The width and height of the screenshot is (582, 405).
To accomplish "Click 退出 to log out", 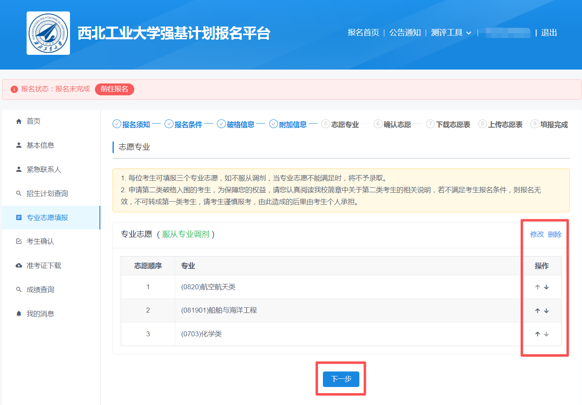I will (x=549, y=33).
